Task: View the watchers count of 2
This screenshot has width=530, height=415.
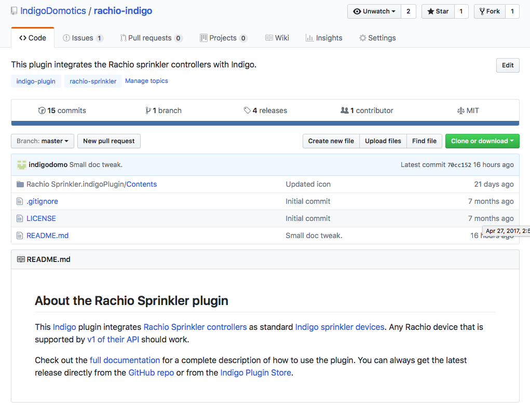Action: pos(409,11)
